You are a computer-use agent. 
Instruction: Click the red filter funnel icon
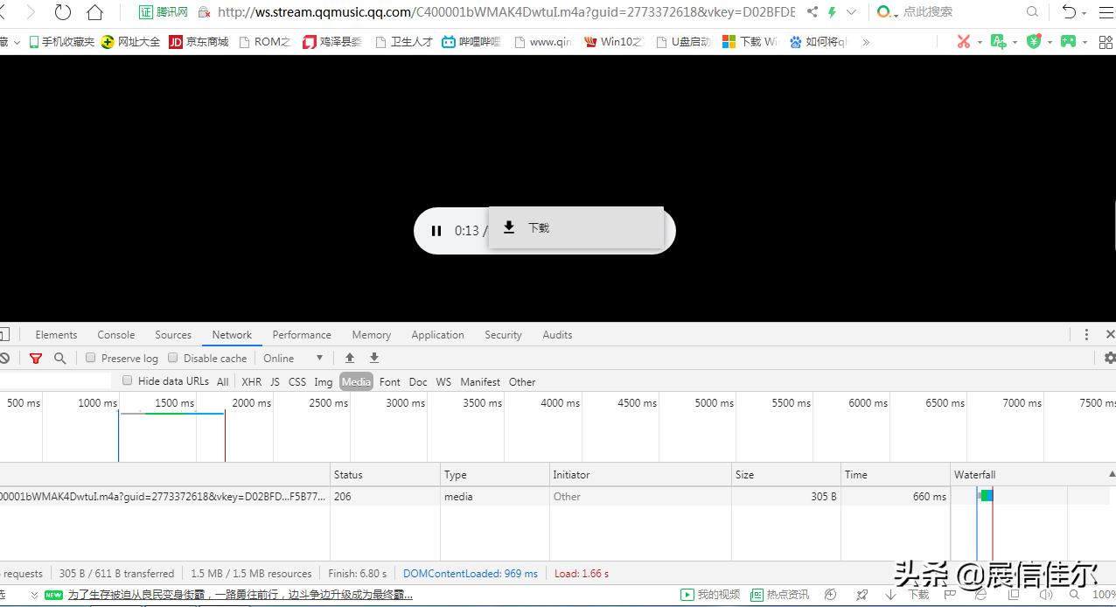click(36, 359)
